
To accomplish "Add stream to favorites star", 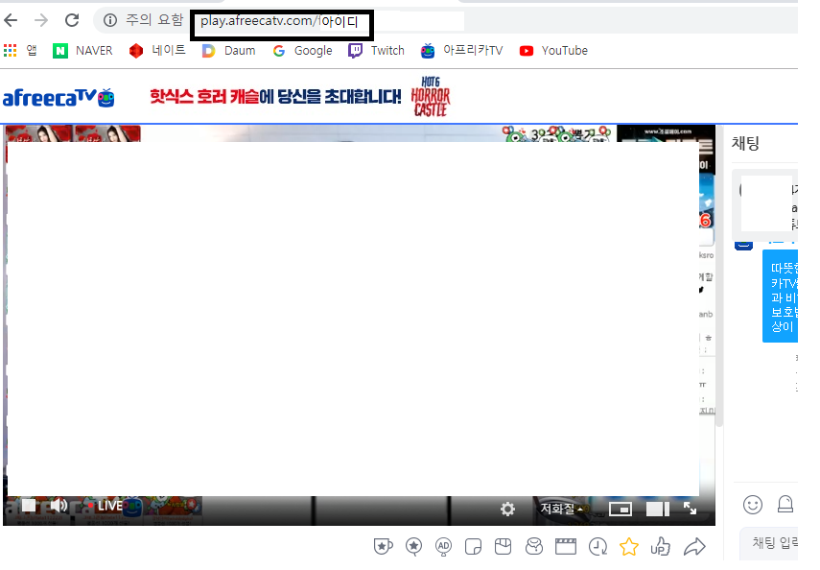I will pos(628,547).
